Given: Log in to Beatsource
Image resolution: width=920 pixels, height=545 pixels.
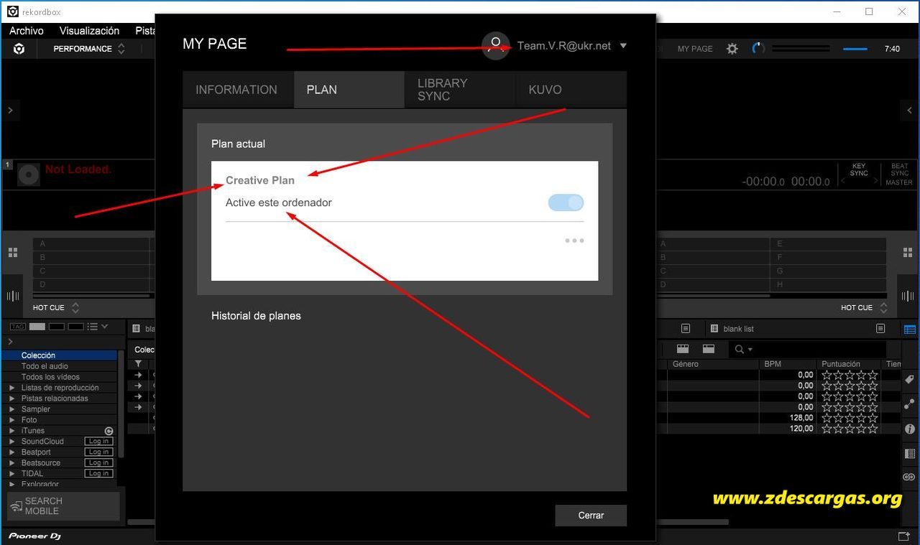Looking at the screenshot, I should 98,463.
